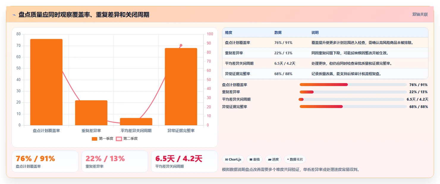Toggle the 第一季度 legend swatch

pyautogui.click(x=95, y=139)
